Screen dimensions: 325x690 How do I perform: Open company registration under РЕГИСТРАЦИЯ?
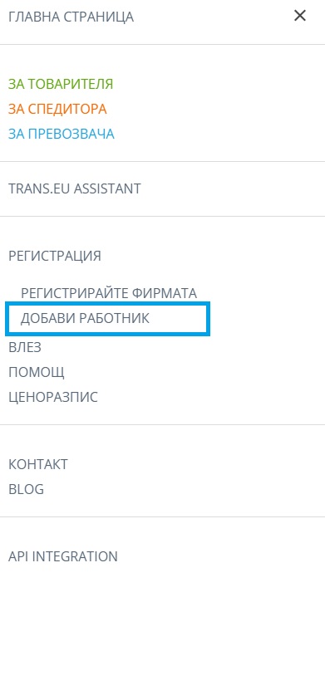[x=109, y=293]
